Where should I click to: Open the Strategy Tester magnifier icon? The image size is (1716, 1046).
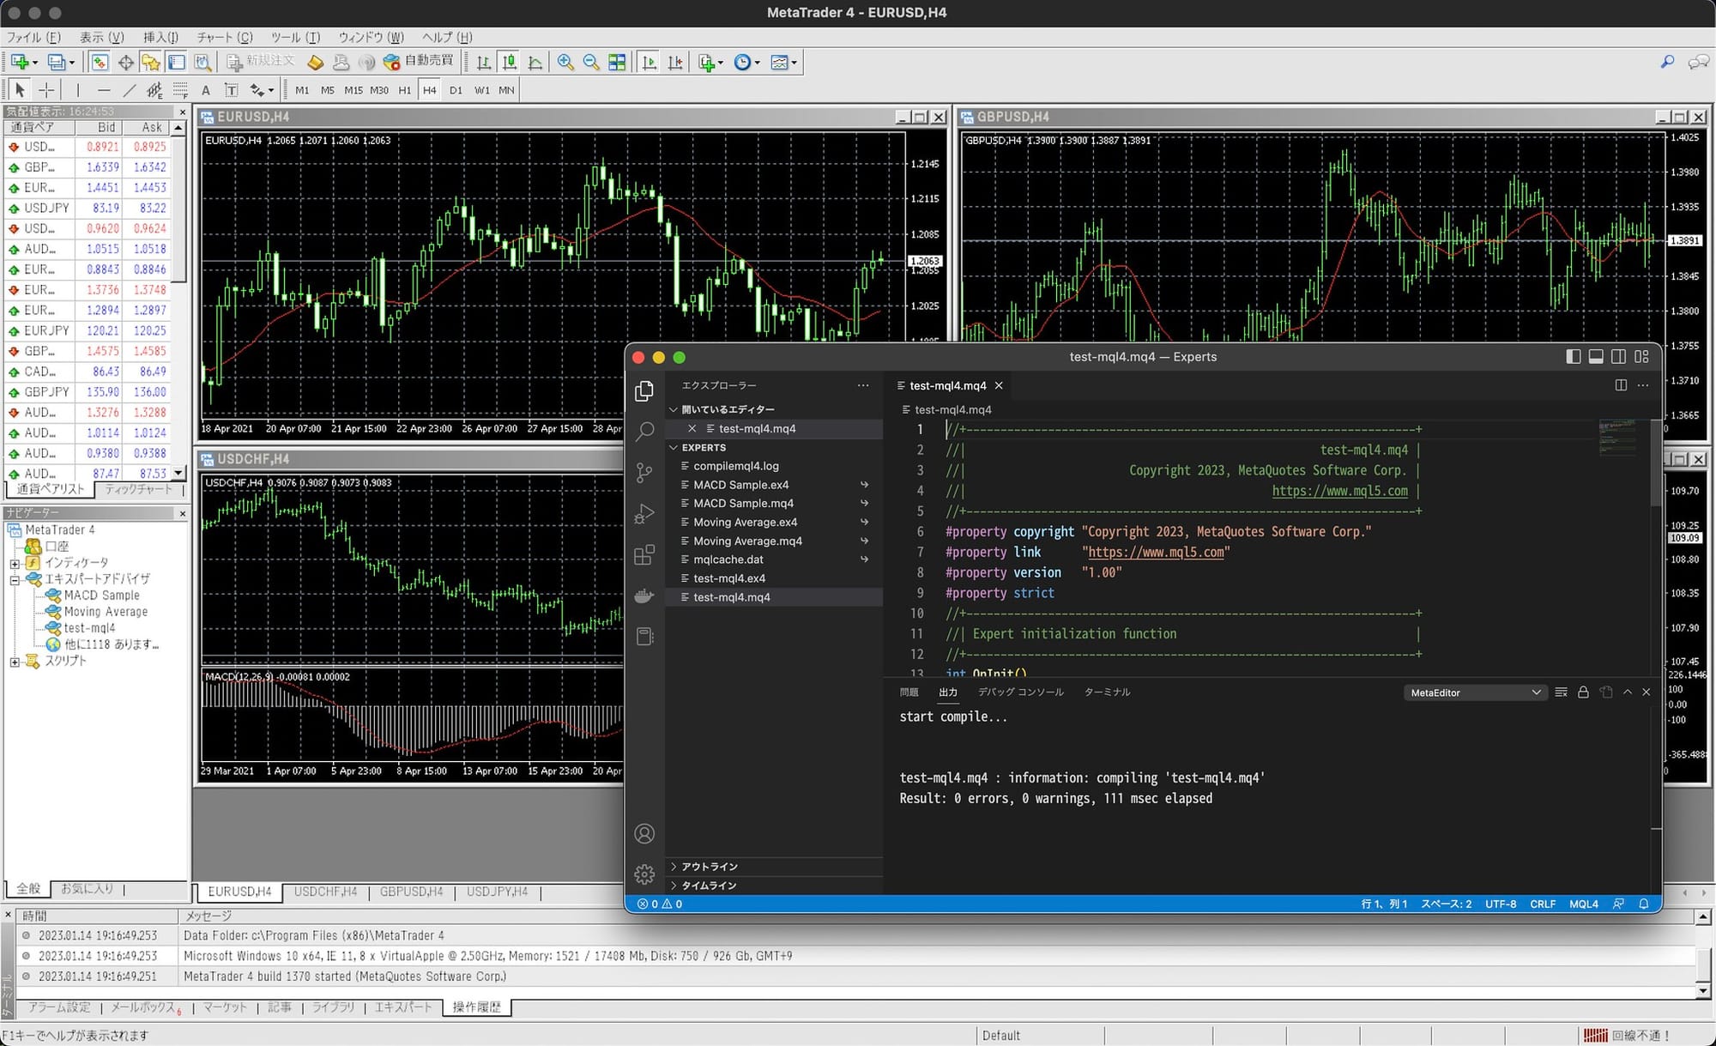pos(202,62)
